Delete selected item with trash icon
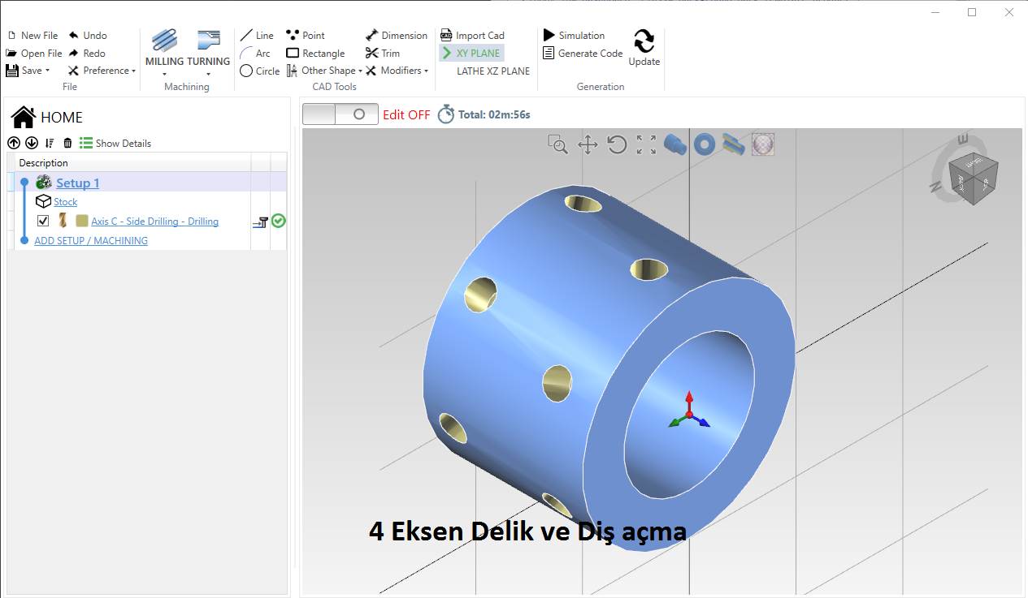This screenshot has height=598, width=1028. (67, 143)
